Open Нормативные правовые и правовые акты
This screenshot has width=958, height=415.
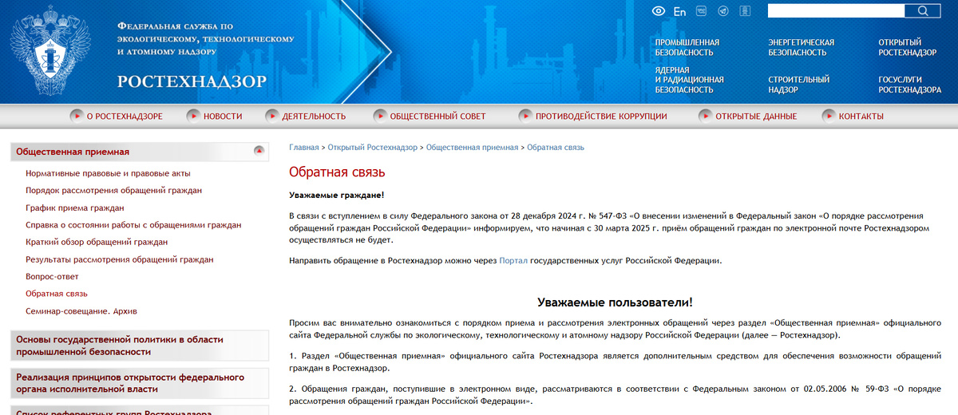click(108, 173)
